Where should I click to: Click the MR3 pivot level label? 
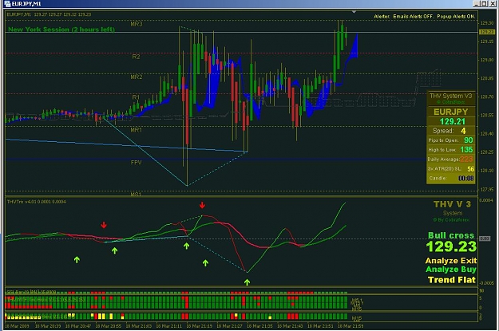click(137, 24)
